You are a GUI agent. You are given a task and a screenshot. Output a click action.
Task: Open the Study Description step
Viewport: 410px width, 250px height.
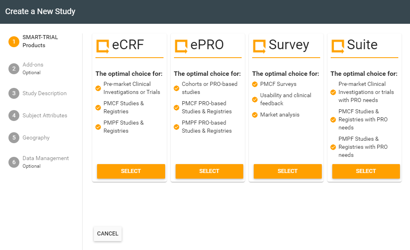(x=44, y=93)
